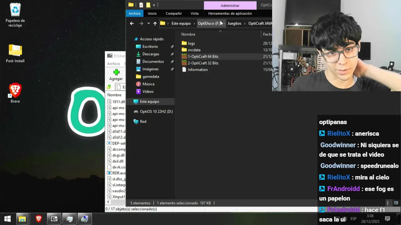
Task: Select Red in the navigation pane
Action: (143, 122)
